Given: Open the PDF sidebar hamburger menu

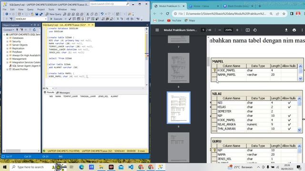Looking at the screenshot, I should point(157,30).
